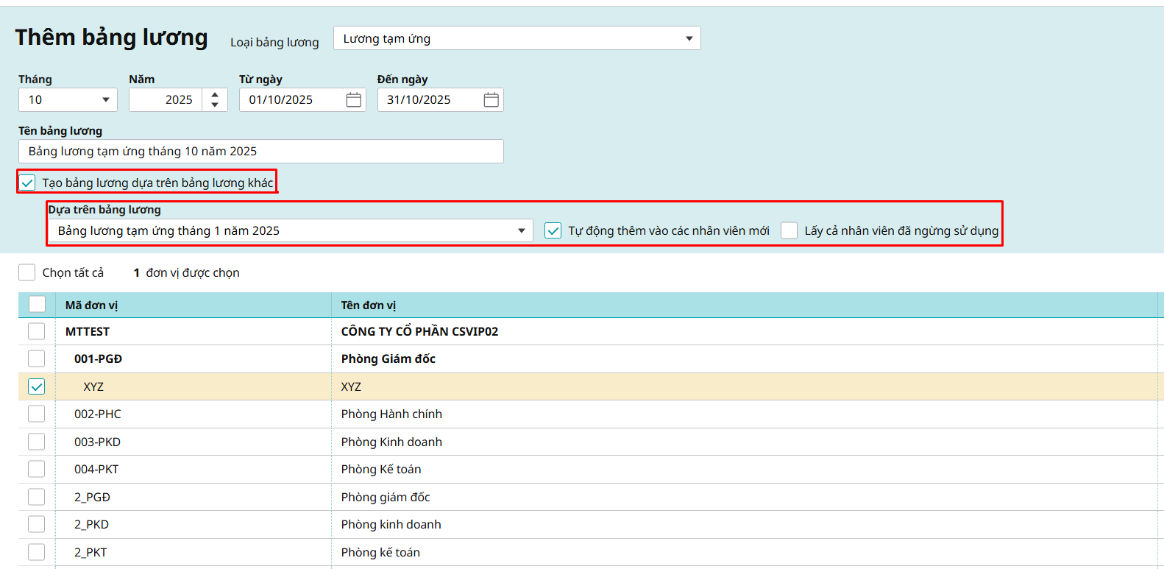Enable Lấy cả nhân viên đã ngừng sử dụng

[x=789, y=231]
